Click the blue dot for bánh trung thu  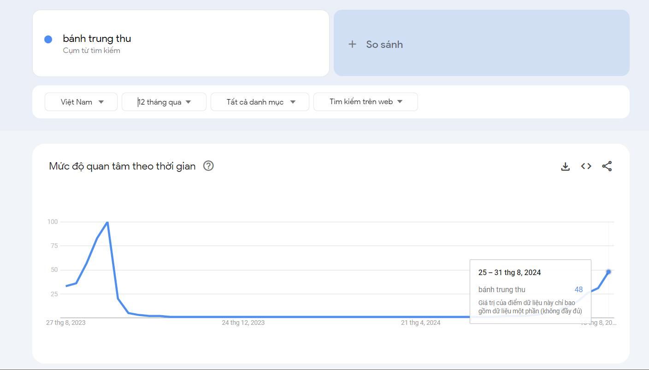pyautogui.click(x=48, y=39)
